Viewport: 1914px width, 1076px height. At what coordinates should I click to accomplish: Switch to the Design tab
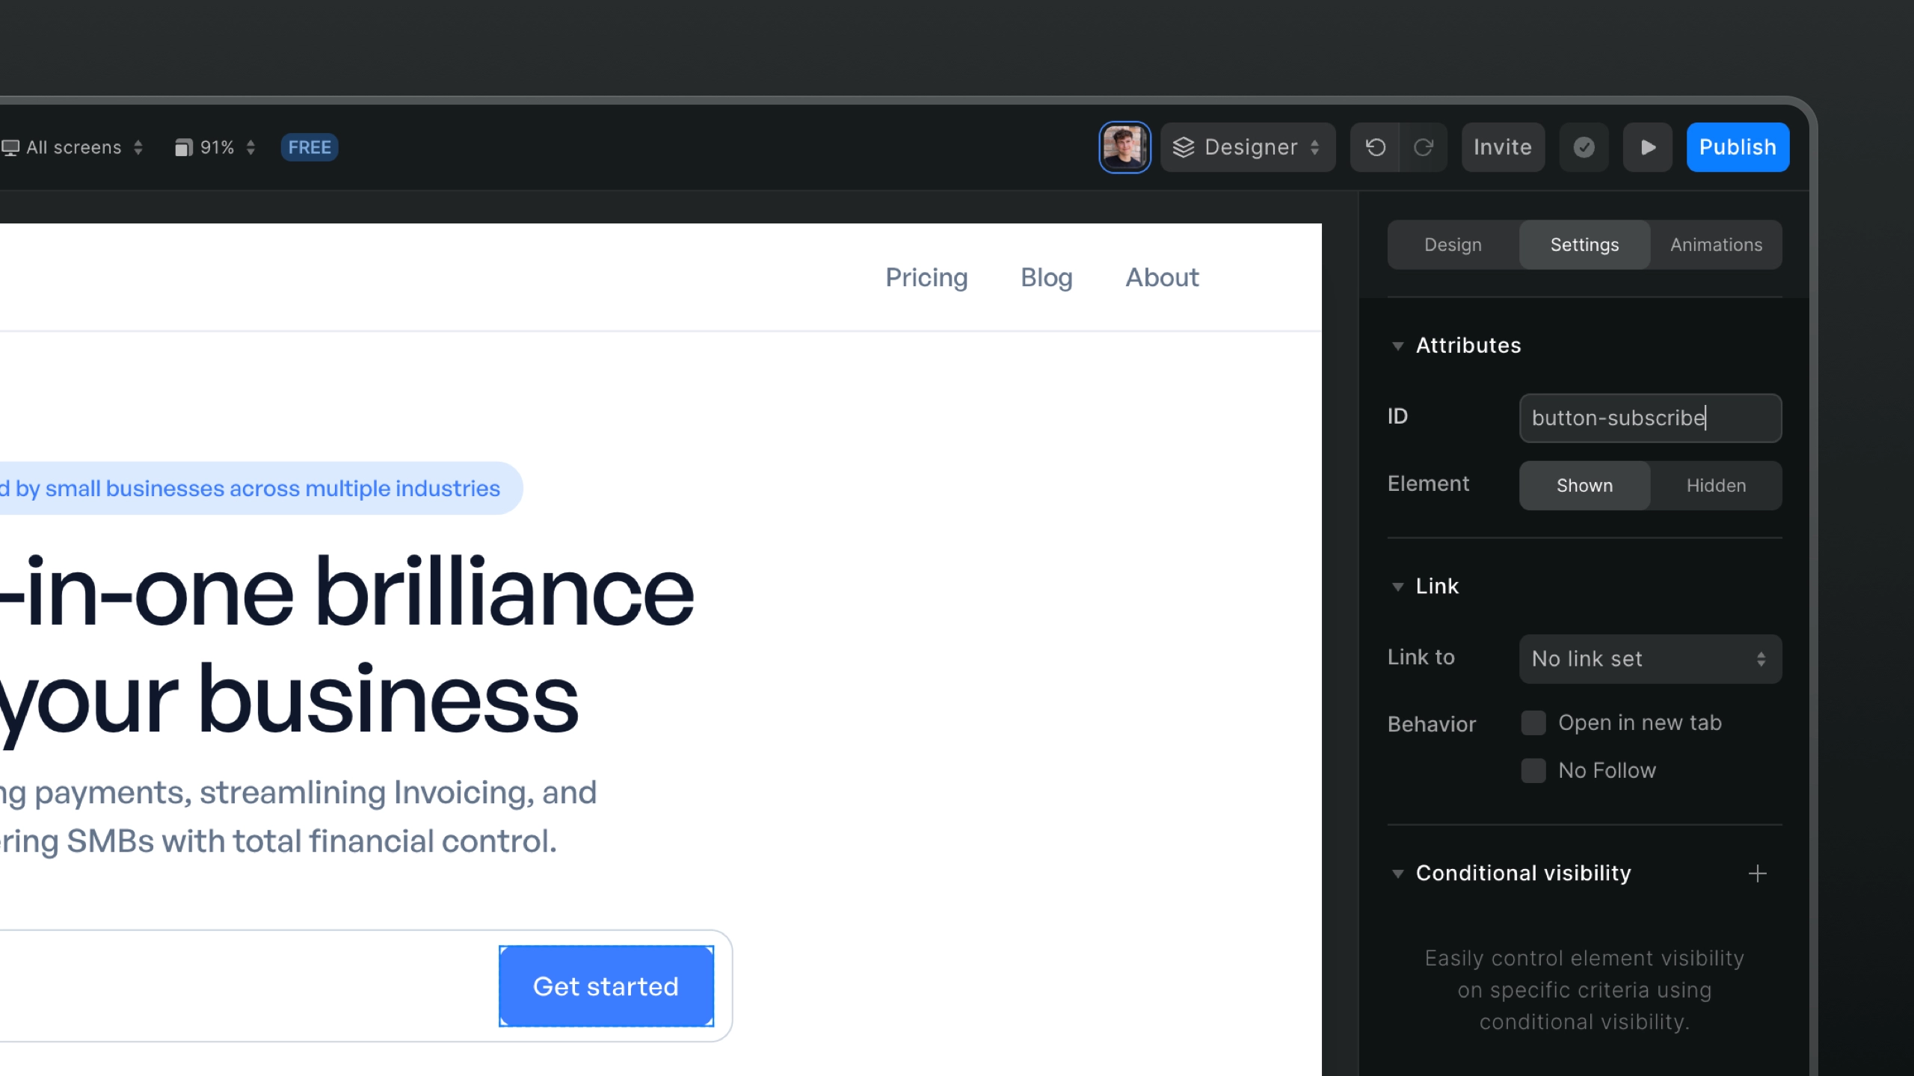(x=1453, y=244)
